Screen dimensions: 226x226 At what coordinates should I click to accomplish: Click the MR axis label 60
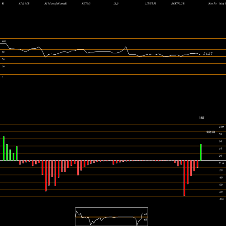pyautogui.click(x=221, y=141)
